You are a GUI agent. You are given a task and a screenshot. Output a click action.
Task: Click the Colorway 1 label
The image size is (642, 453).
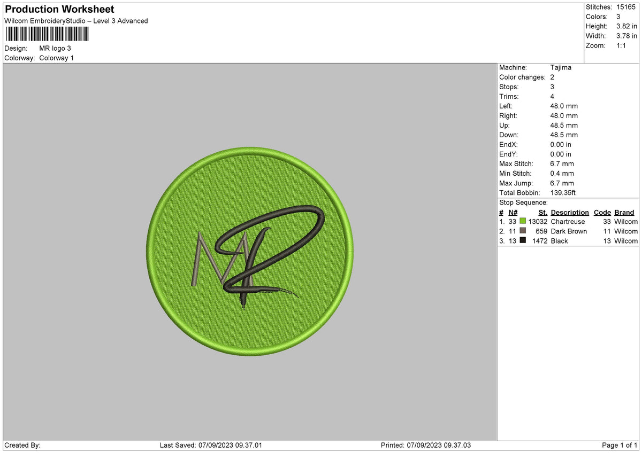tap(56, 58)
